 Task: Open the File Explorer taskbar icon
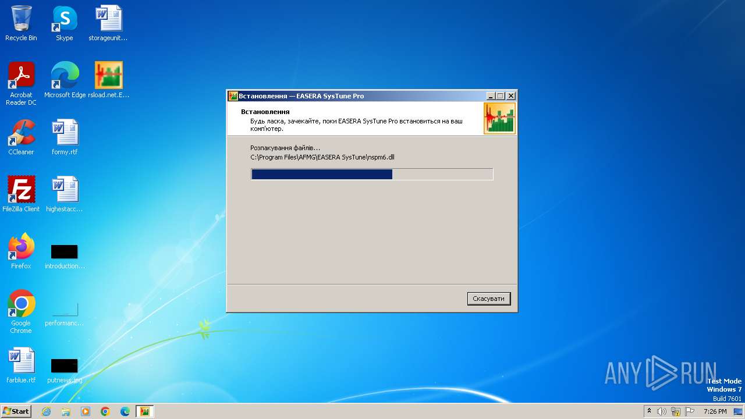(x=66, y=411)
